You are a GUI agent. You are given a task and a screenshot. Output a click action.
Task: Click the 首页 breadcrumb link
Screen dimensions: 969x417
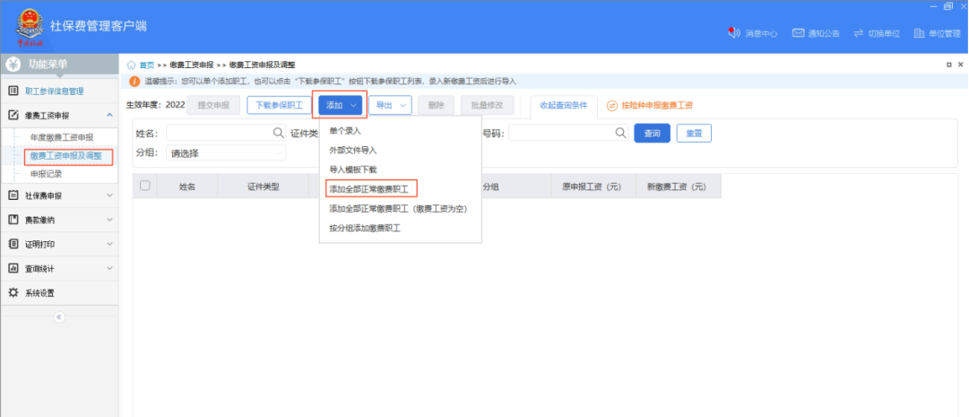(x=147, y=65)
